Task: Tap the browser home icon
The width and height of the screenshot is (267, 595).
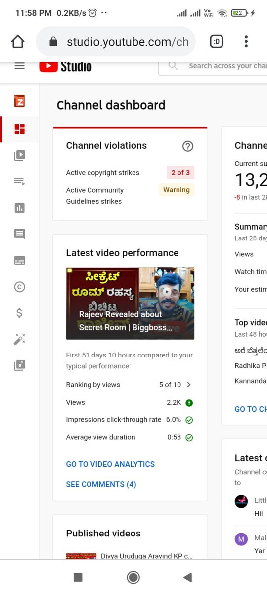Action: tap(18, 42)
